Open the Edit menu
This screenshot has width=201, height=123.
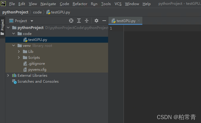pyautogui.click(x=22, y=4)
